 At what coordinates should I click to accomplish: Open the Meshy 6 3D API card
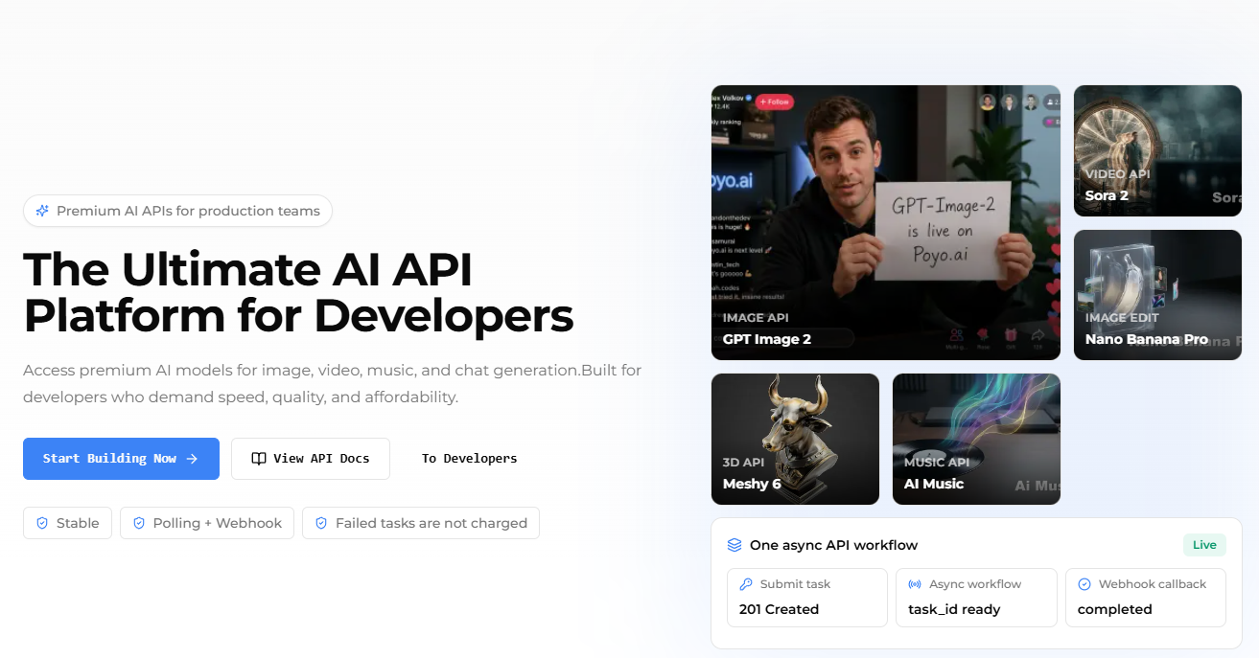[795, 439]
